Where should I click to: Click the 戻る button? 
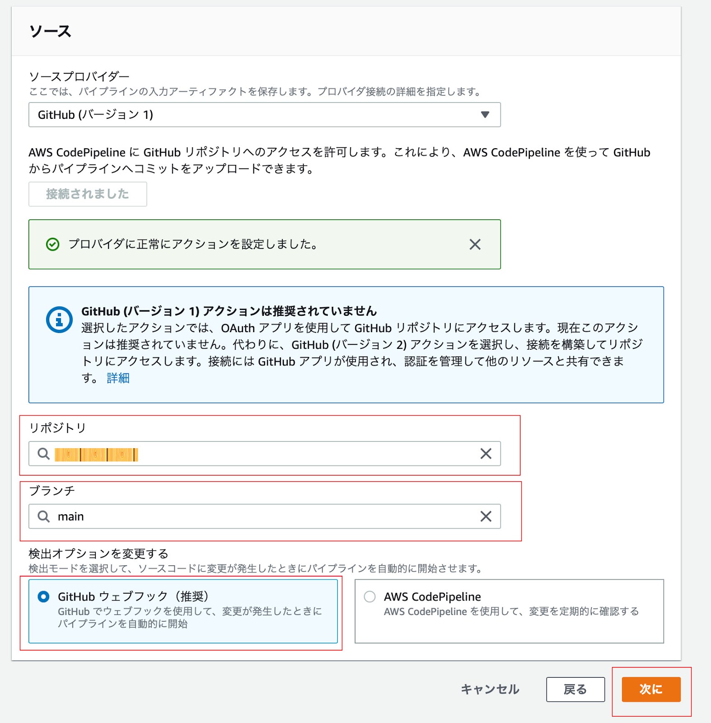click(575, 690)
